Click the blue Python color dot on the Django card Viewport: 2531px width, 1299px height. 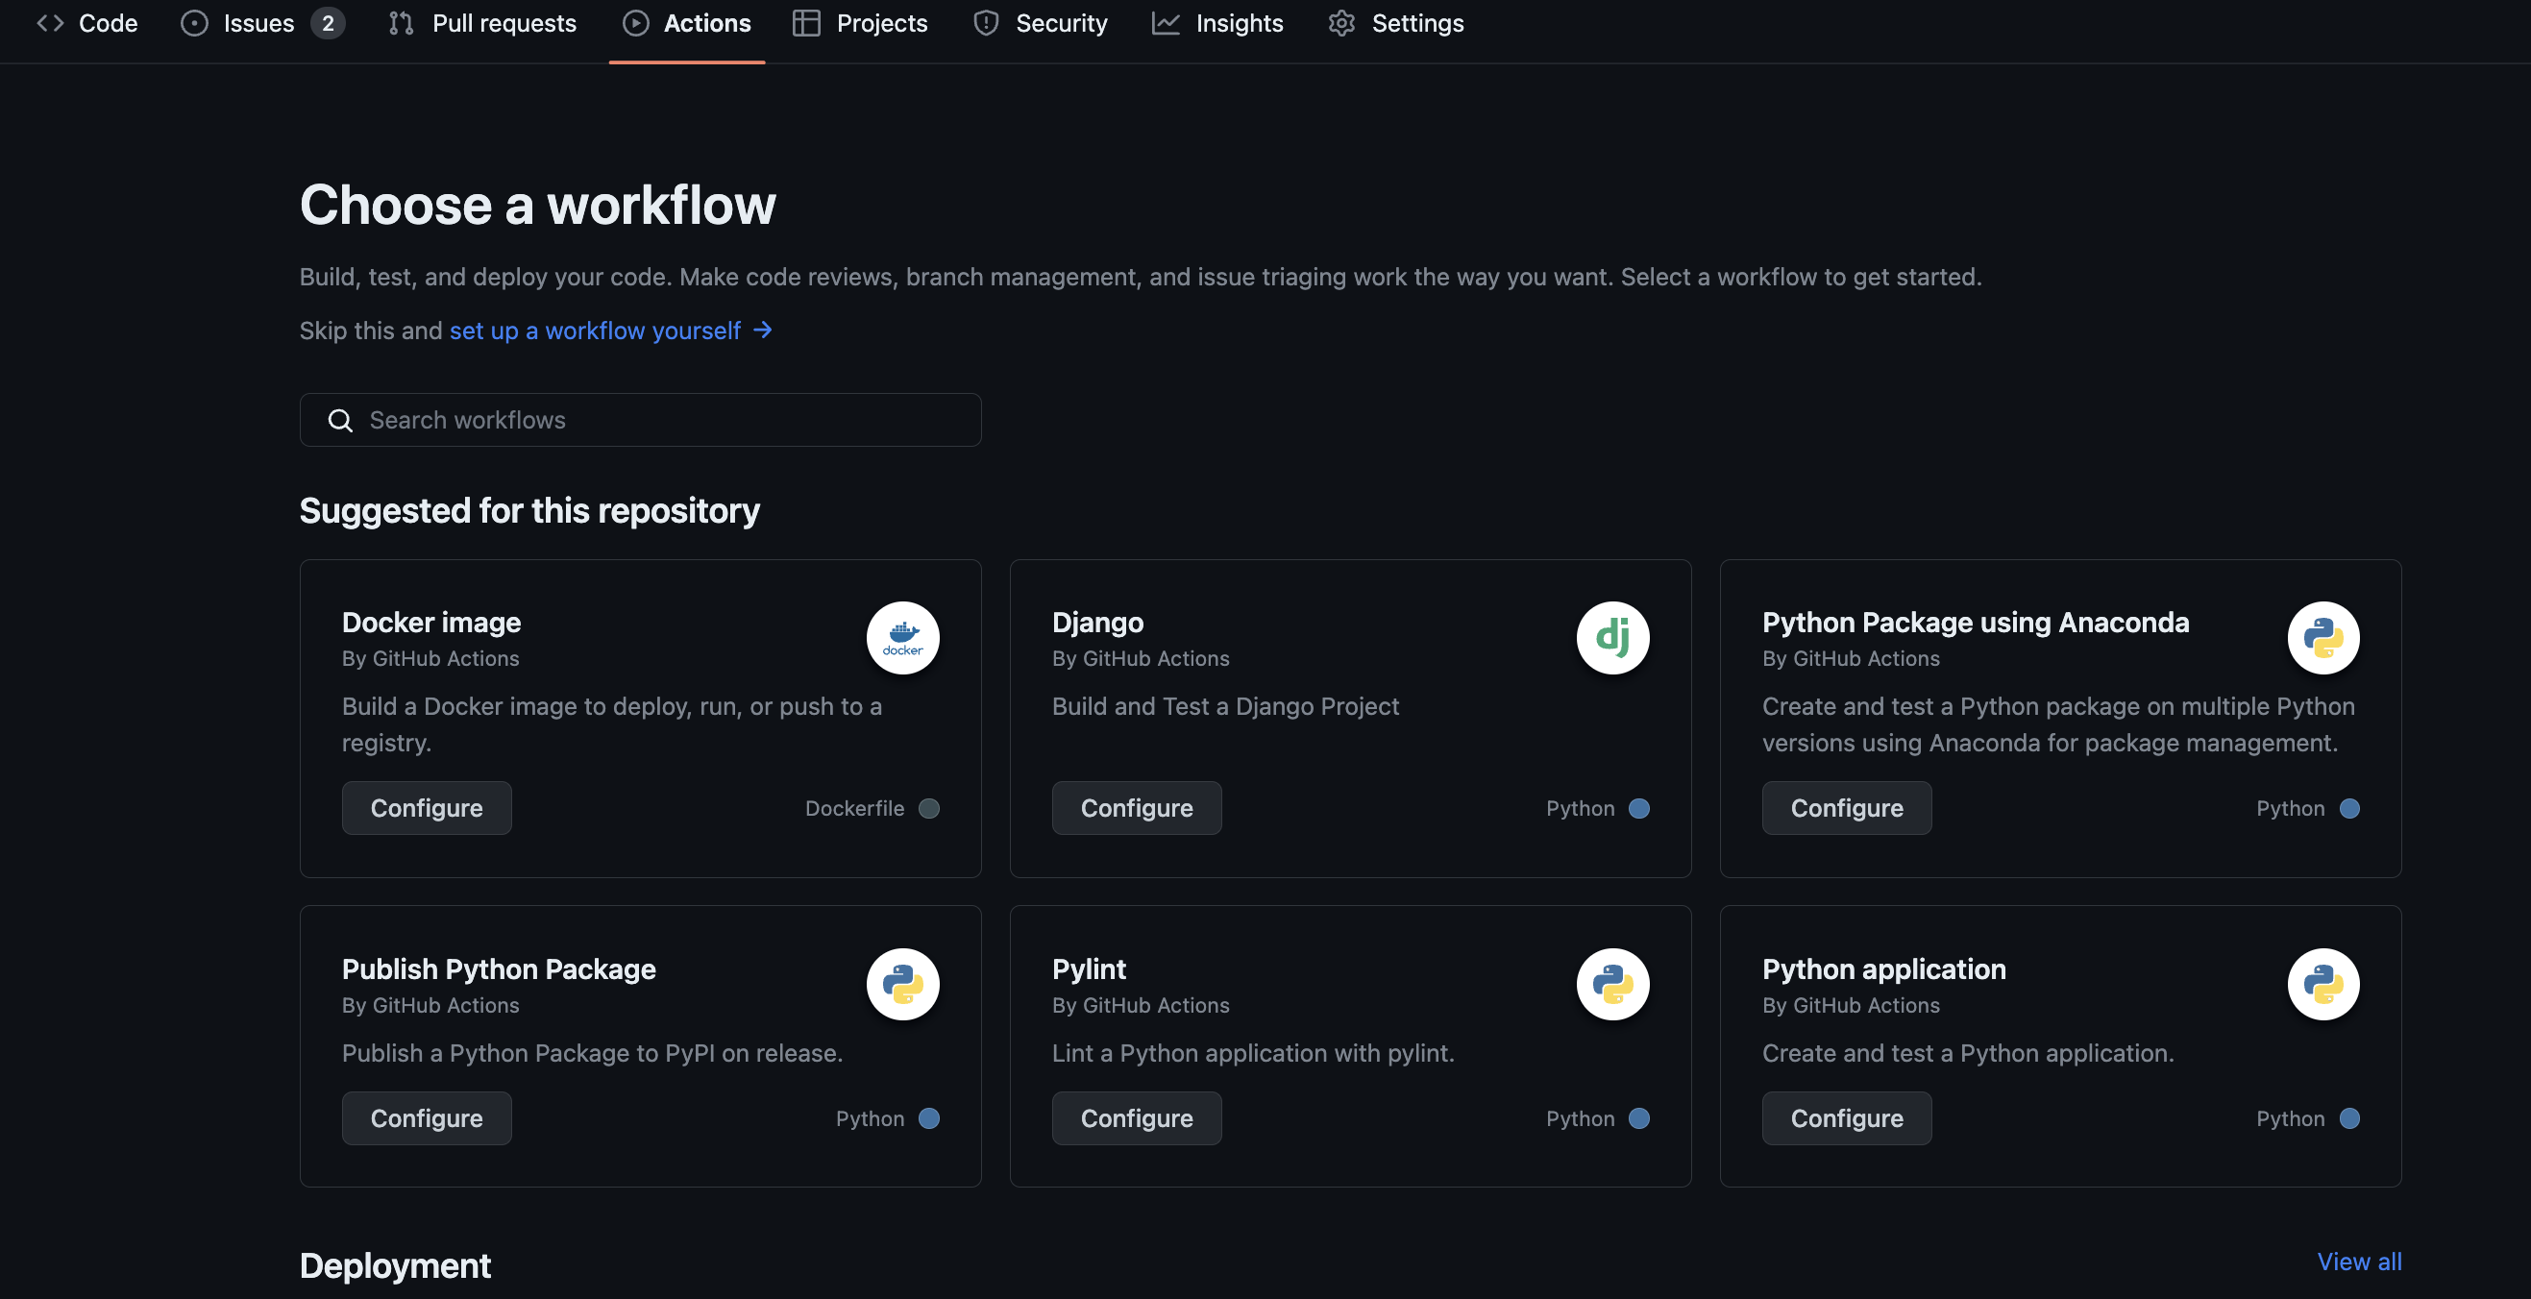tap(1639, 809)
